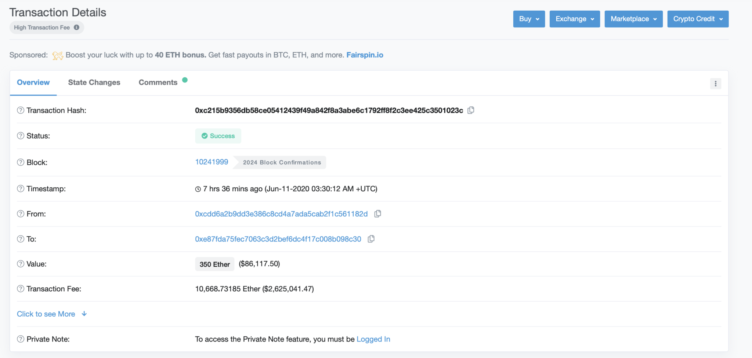
Task: Copy the From address icon
Action: click(377, 214)
